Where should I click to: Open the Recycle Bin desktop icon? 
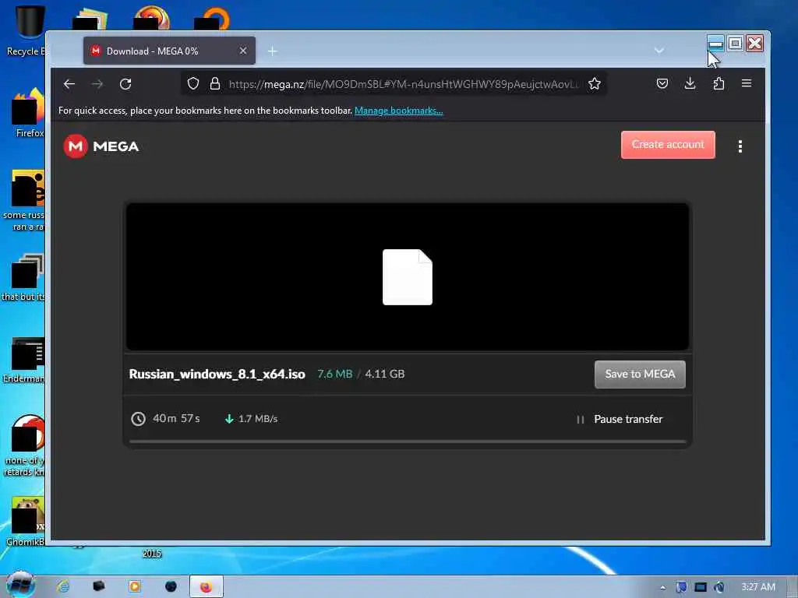(26, 30)
